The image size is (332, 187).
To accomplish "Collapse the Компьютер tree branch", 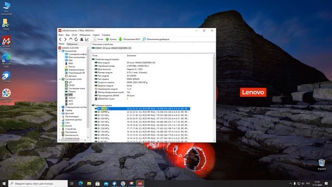I will coord(60,51).
